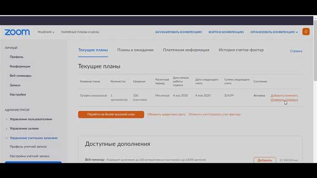
Task: Click the Zoom logo
Action: (x=17, y=32)
